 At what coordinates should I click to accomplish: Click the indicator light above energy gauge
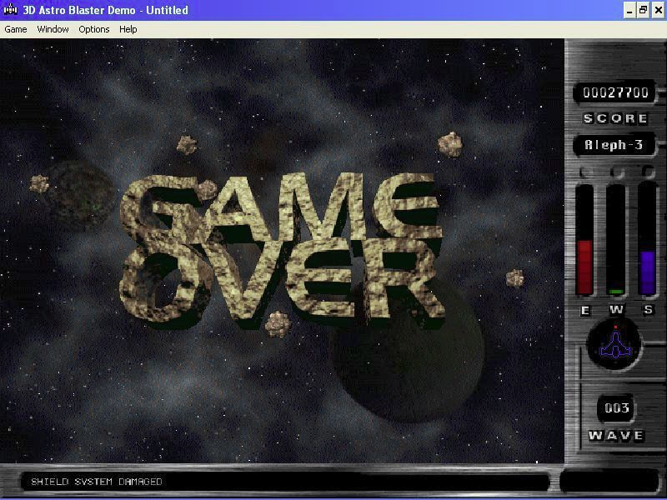585,172
